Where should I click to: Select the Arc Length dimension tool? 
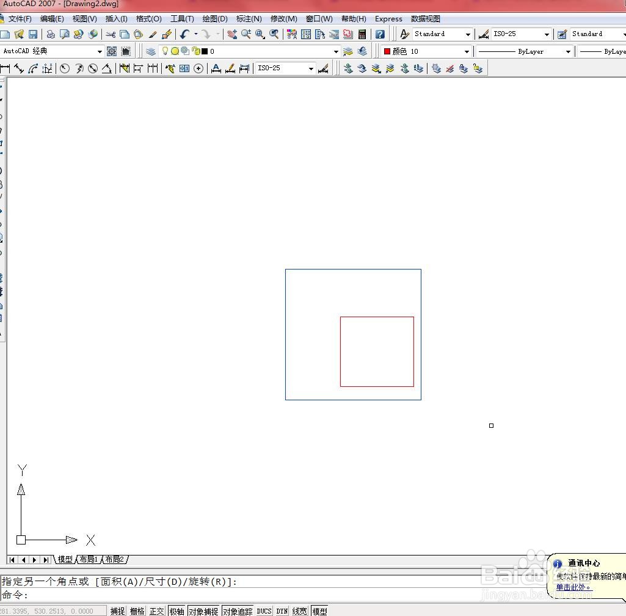point(33,68)
